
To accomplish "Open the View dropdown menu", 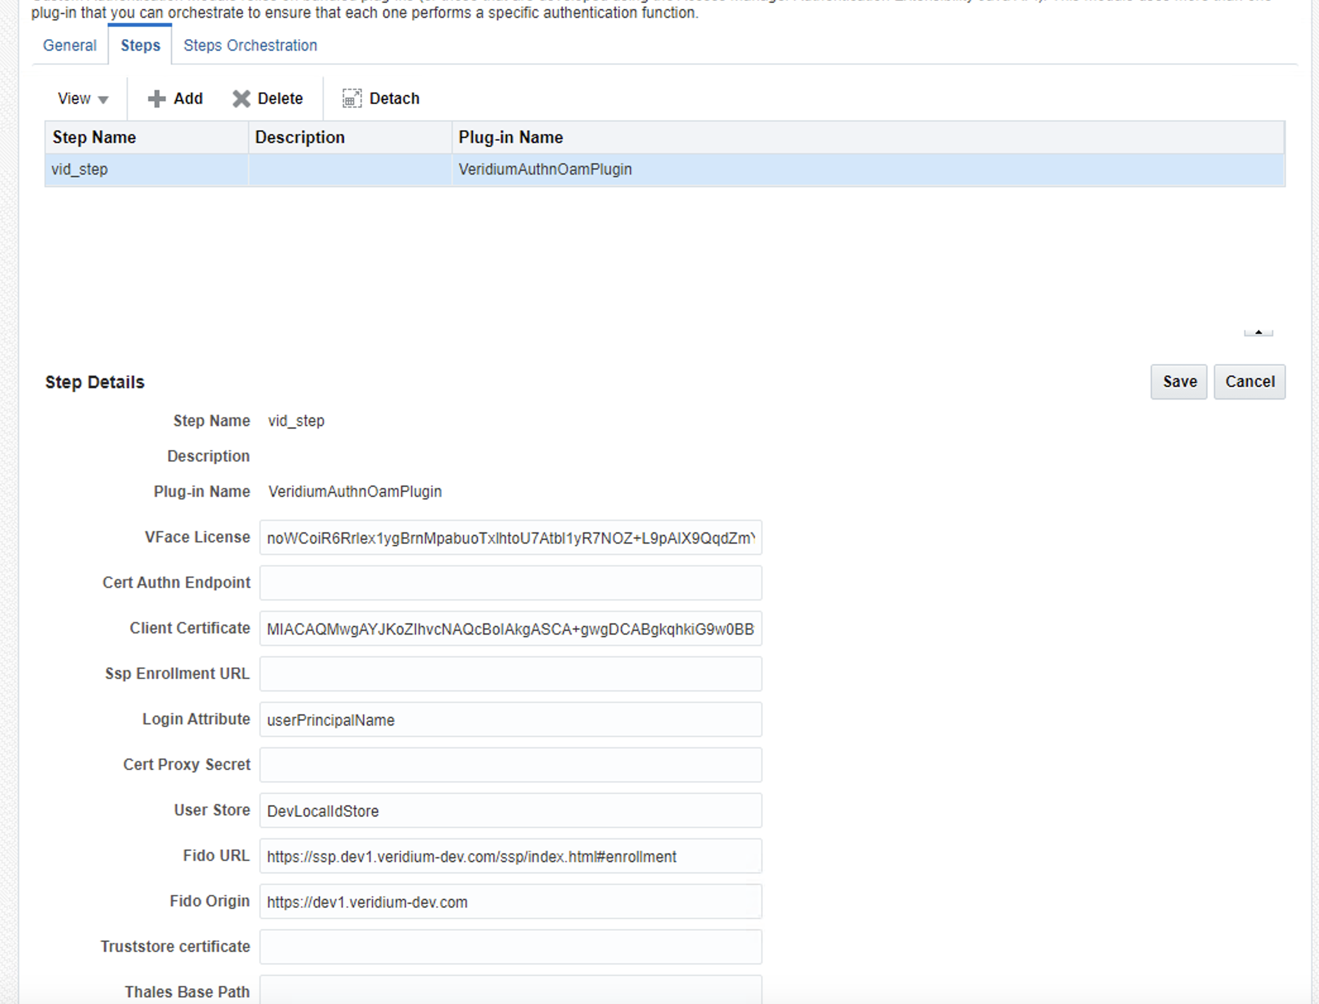I will point(83,99).
